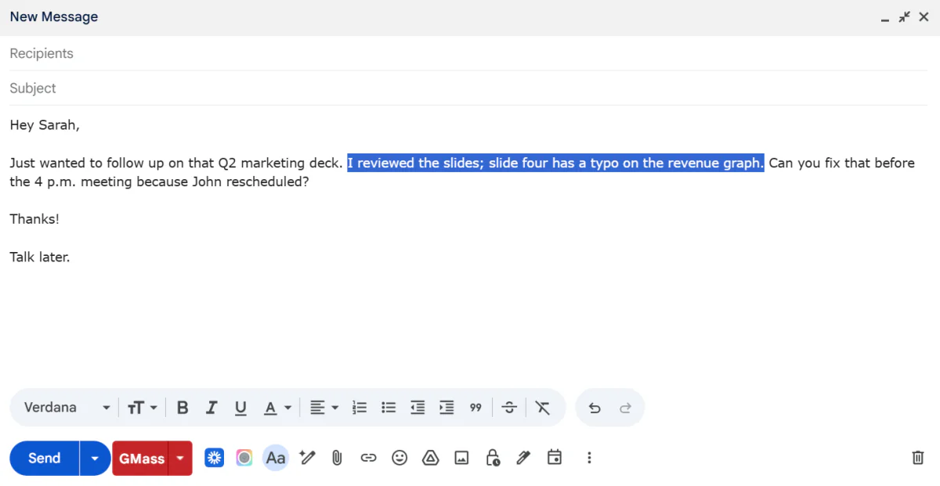Click the 'Hey Sarah,' line

point(45,124)
